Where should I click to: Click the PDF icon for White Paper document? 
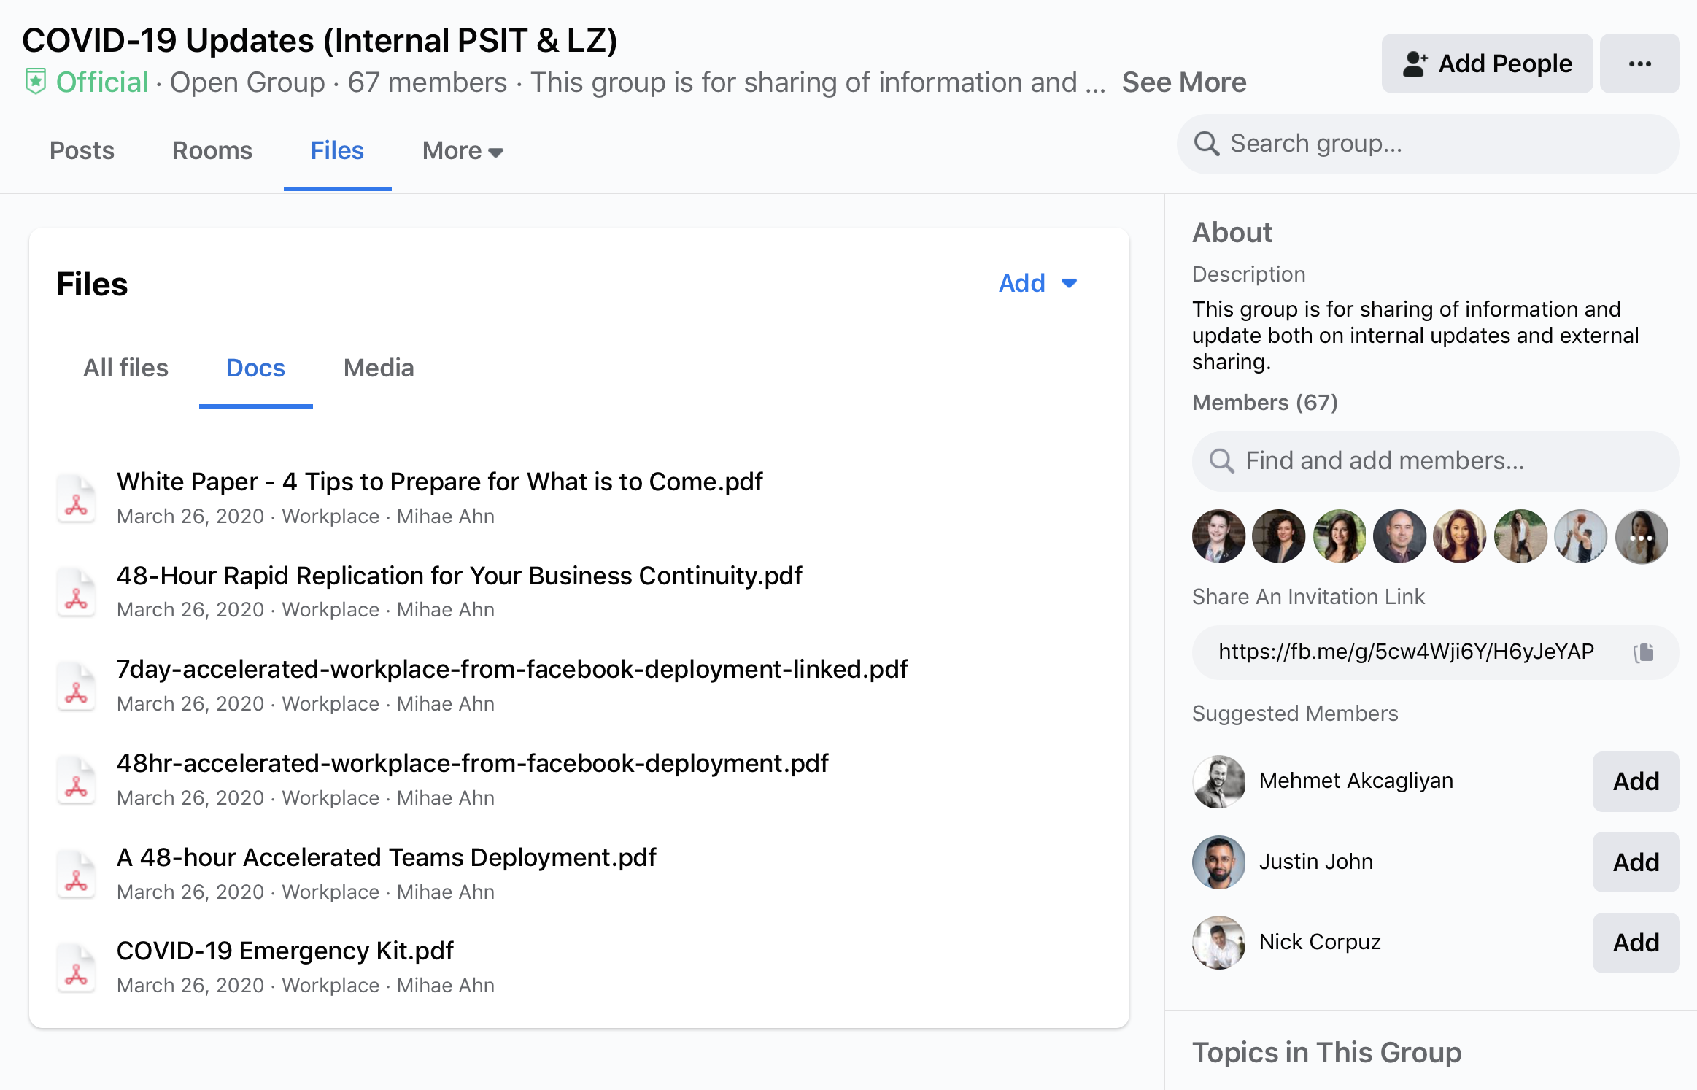77,496
